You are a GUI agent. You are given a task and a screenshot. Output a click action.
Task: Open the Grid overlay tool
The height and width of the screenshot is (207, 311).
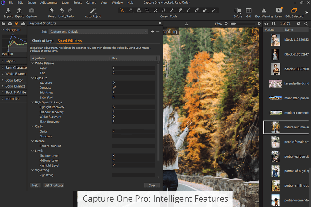[248, 11]
